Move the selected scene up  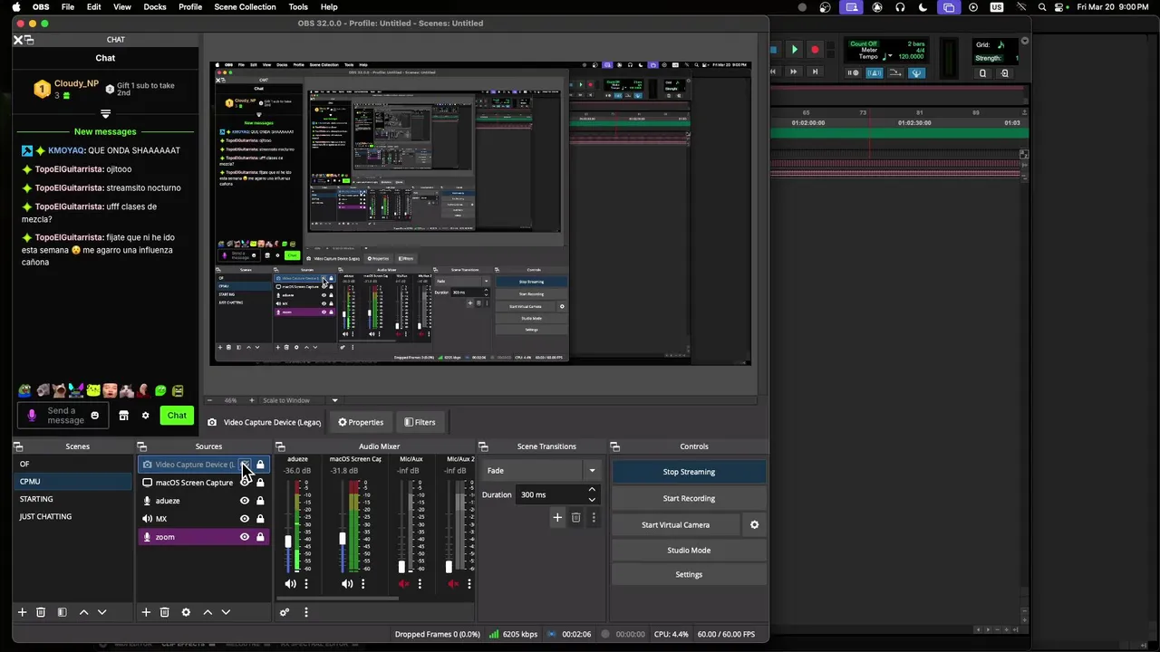pos(83,612)
